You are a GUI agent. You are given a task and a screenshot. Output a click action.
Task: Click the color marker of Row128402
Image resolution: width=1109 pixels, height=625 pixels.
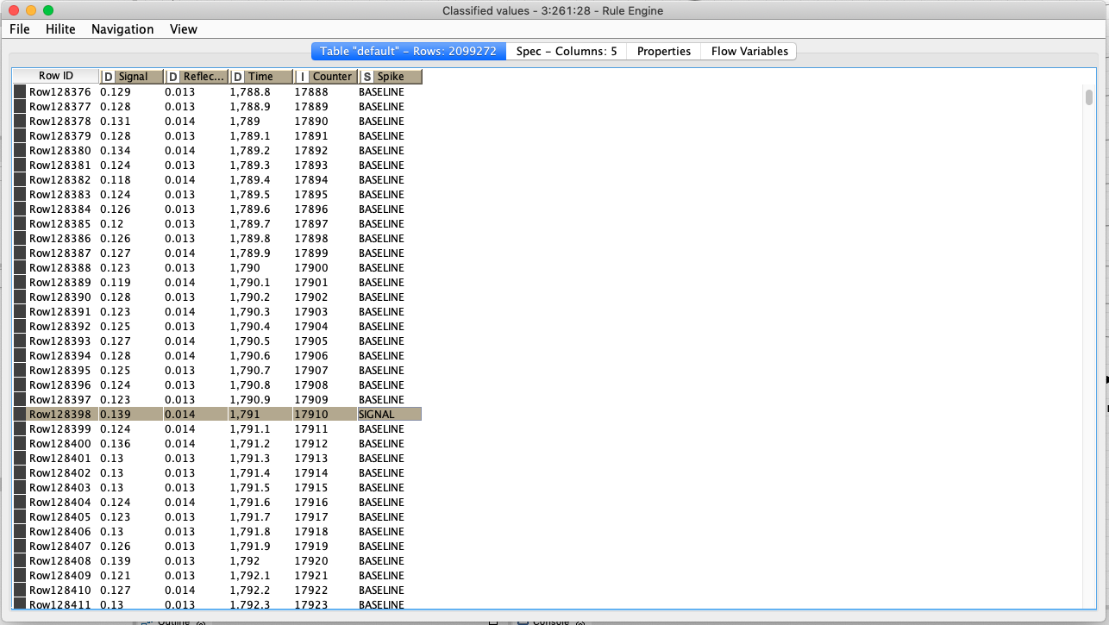20,472
